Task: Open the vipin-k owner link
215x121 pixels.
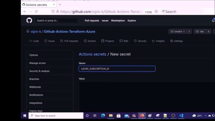Action: pos(36,32)
